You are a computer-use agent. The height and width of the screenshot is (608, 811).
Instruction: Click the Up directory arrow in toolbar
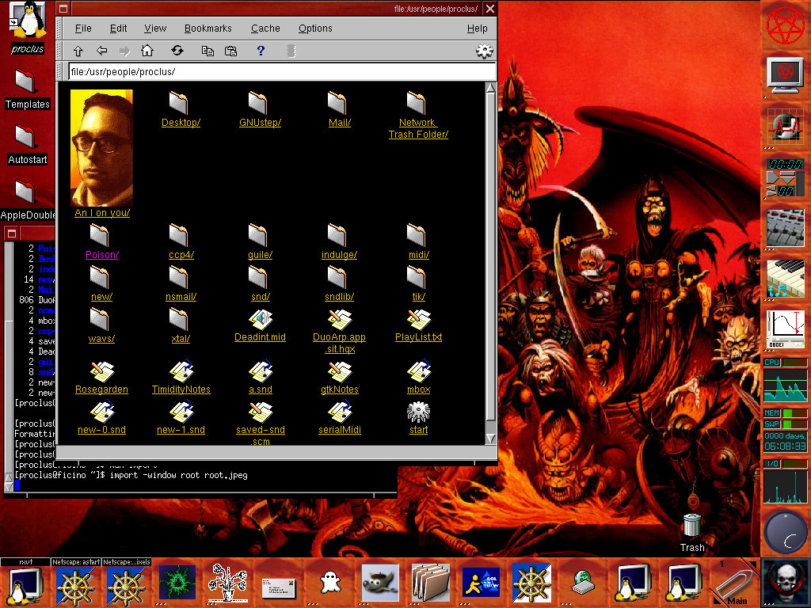(x=78, y=51)
